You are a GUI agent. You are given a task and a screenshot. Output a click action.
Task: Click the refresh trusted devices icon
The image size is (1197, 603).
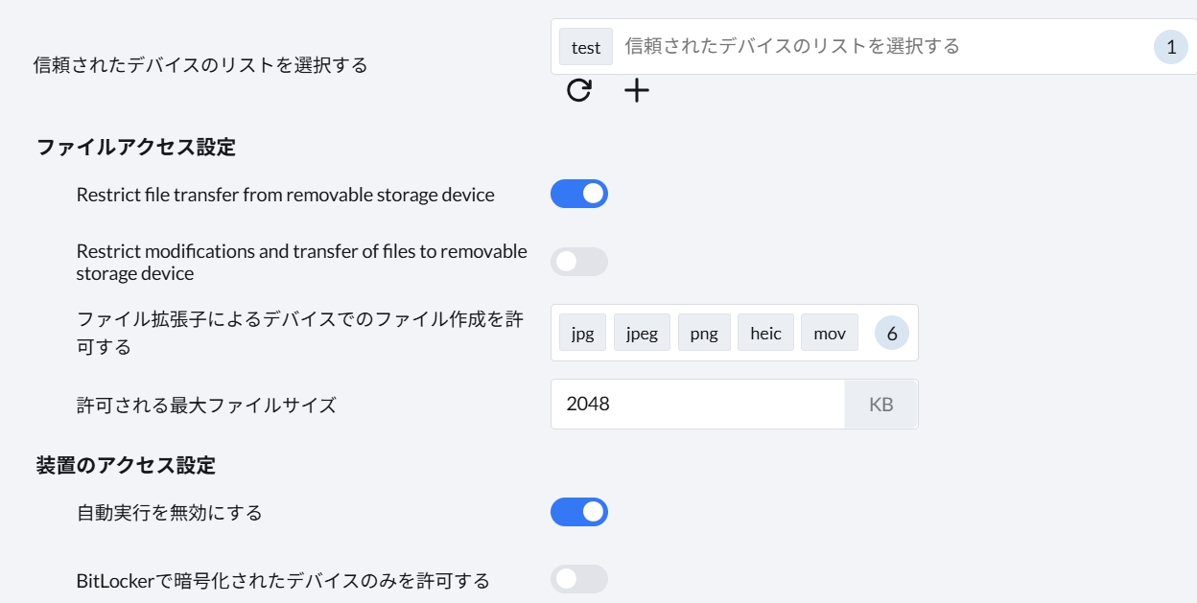(579, 91)
